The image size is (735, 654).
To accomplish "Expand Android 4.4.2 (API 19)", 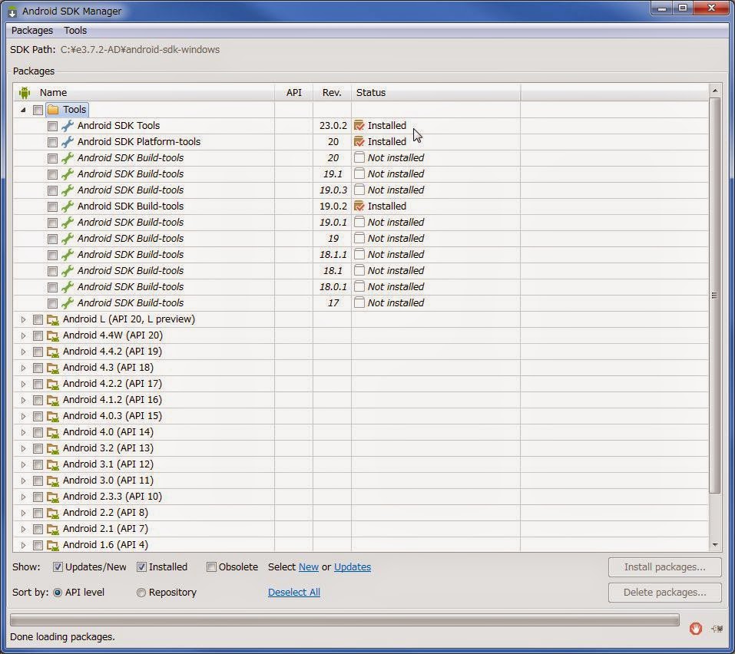I will point(23,352).
